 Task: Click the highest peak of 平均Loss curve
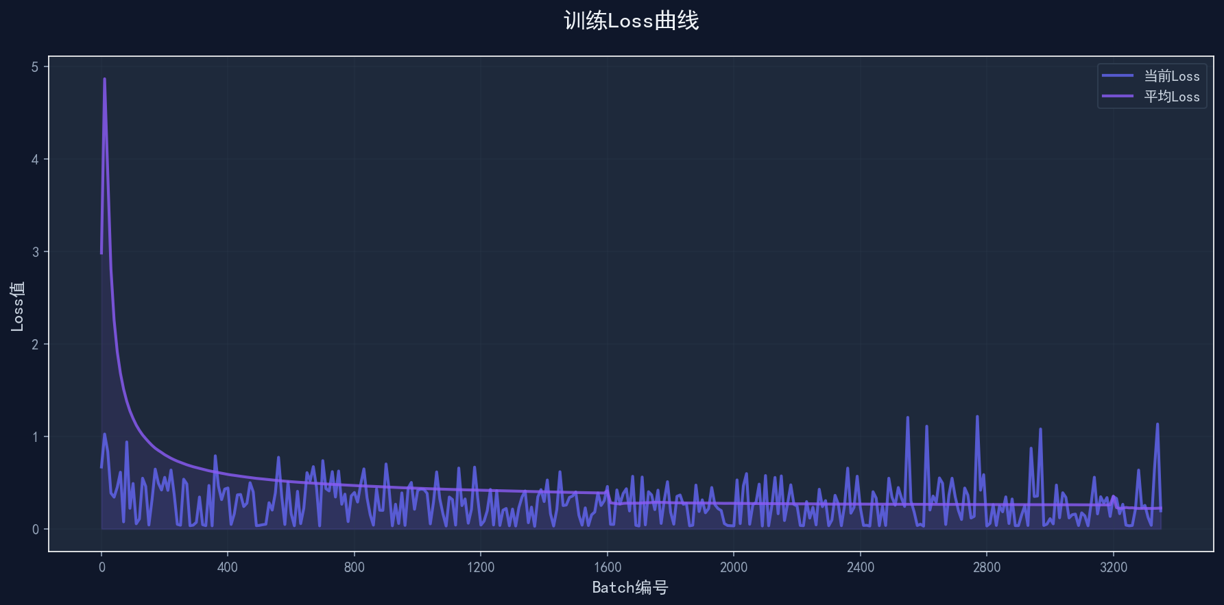point(104,79)
